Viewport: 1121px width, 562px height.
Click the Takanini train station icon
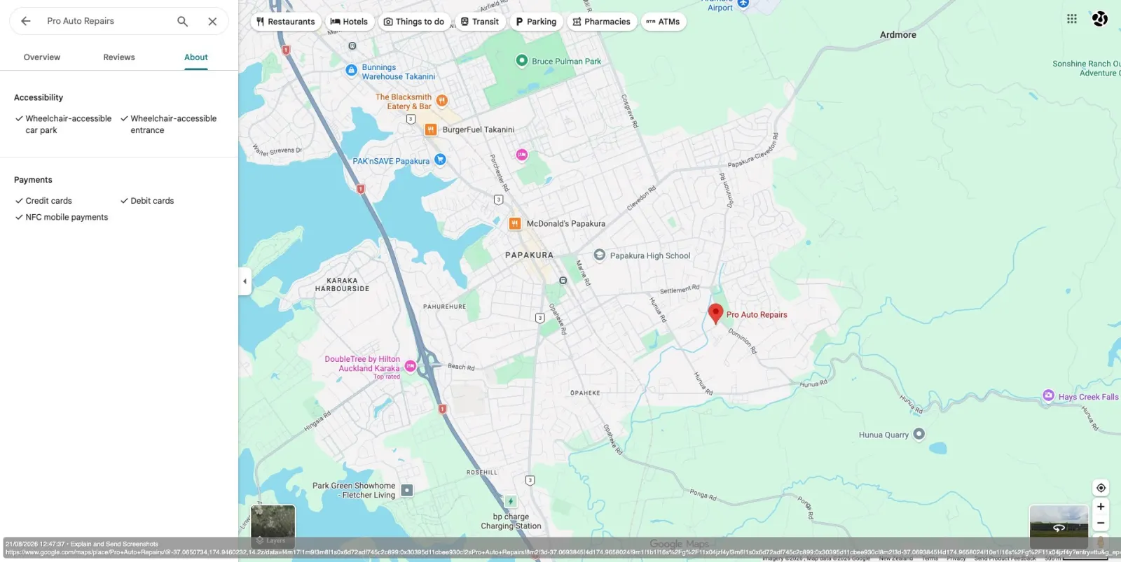352,46
